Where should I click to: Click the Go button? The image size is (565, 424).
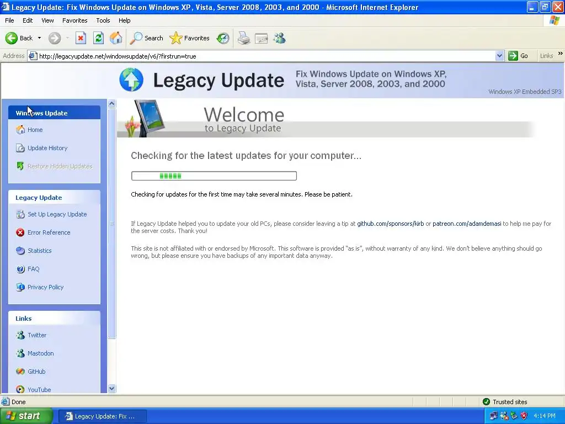point(518,56)
